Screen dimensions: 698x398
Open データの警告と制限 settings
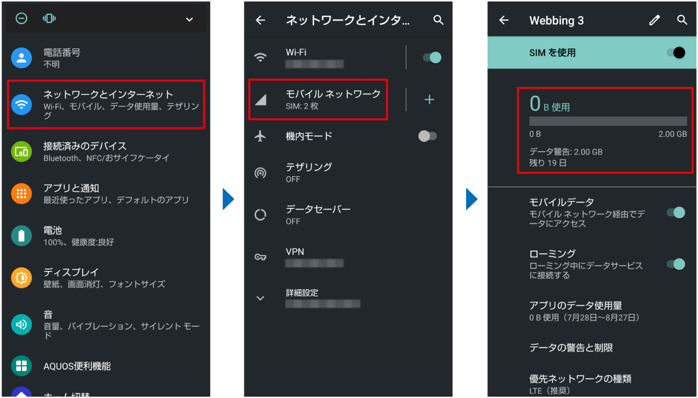pos(571,348)
